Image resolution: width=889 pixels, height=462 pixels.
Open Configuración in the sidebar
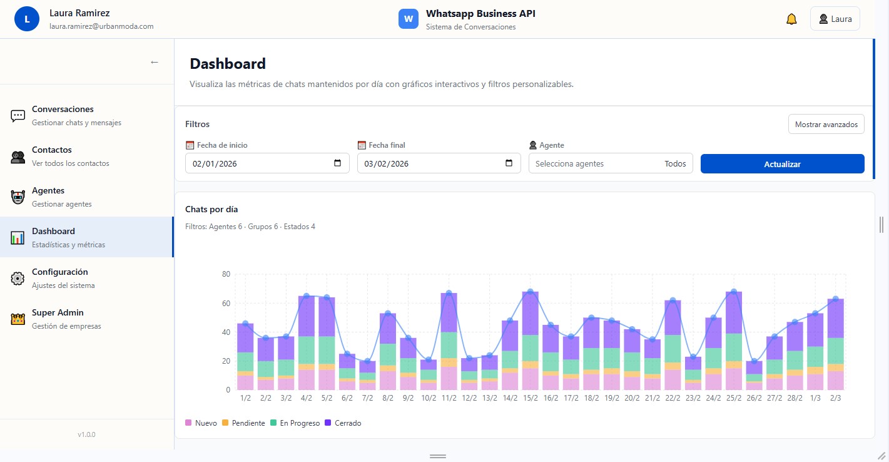pyautogui.click(x=87, y=278)
